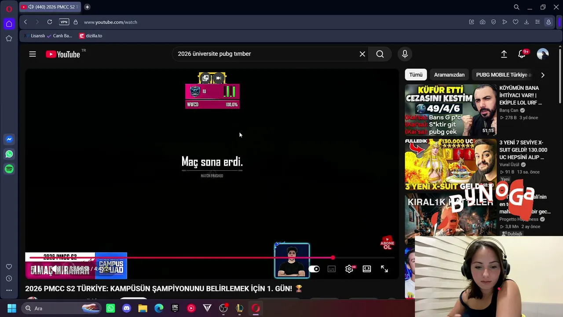The image size is (563, 317).
Task: Open the Vural Üzül channel
Action: click(x=510, y=165)
